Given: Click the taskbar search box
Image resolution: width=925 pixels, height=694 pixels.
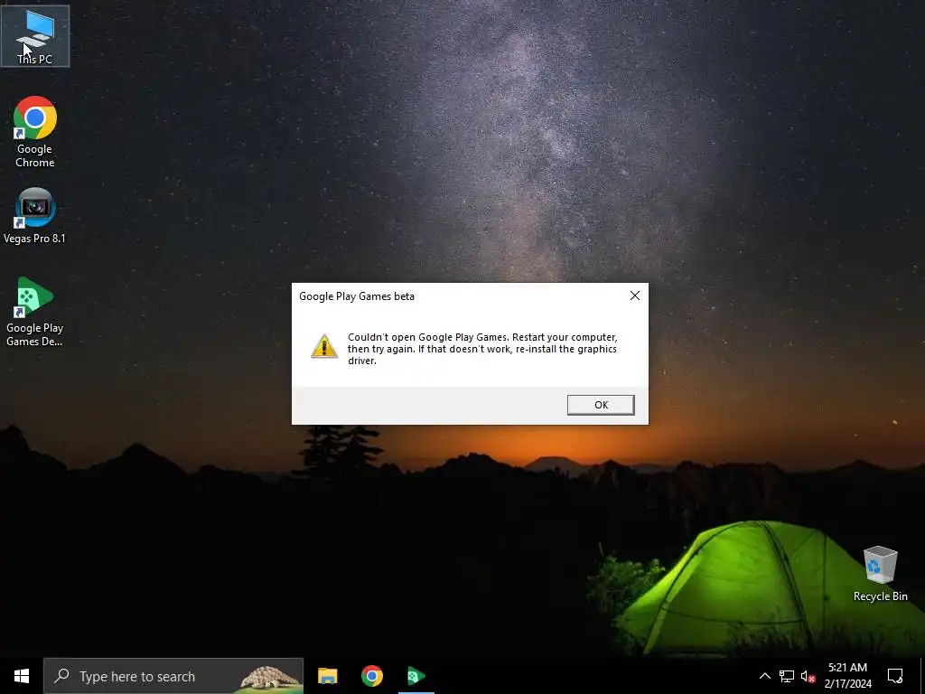Looking at the screenshot, I should [x=173, y=676].
